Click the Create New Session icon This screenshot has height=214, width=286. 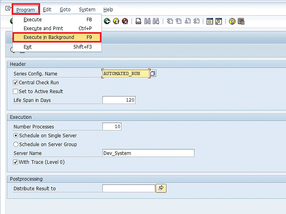pos(209,21)
